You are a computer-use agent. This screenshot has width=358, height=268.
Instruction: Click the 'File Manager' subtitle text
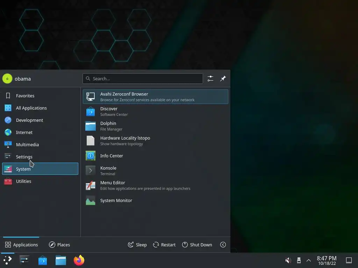pyautogui.click(x=111, y=129)
